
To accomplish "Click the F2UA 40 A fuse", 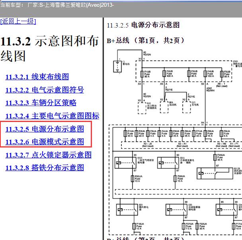I will click(137, 134).
